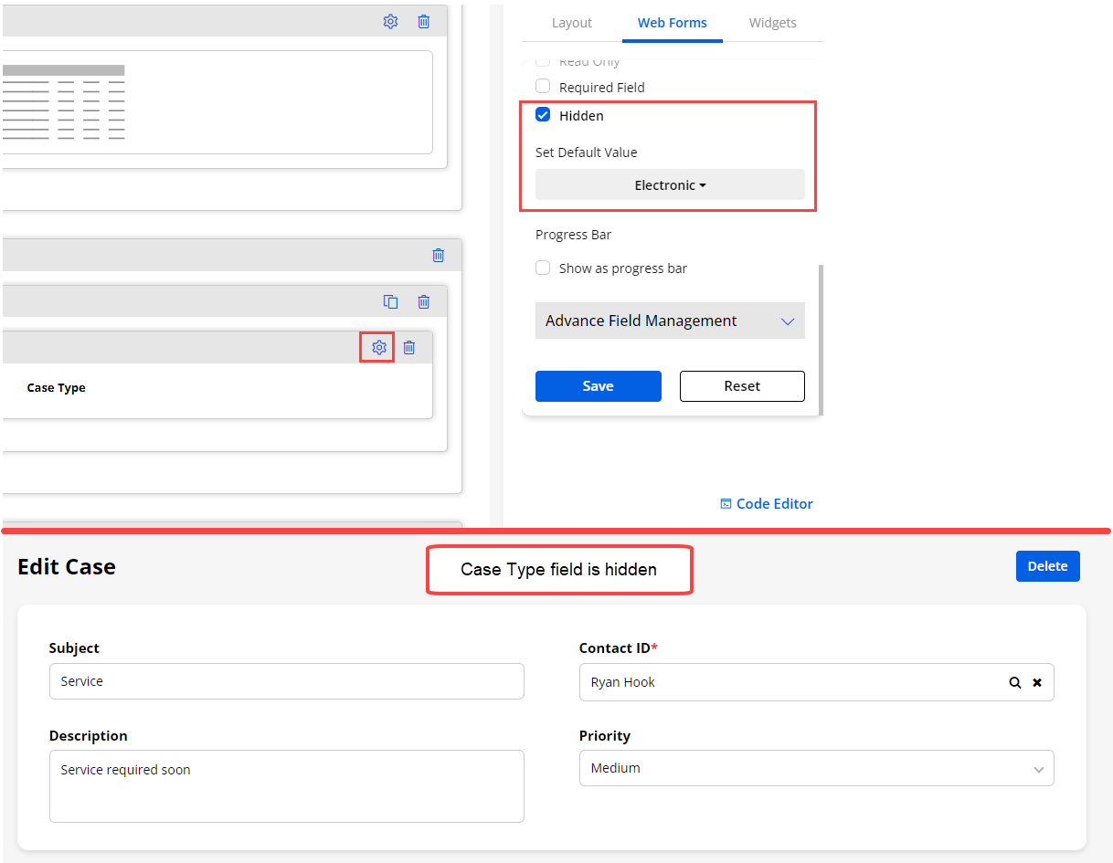Switch to the Widgets tab

[x=772, y=23]
